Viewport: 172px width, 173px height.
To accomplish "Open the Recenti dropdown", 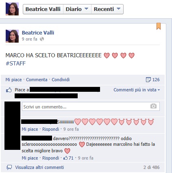I will coord(107,9).
